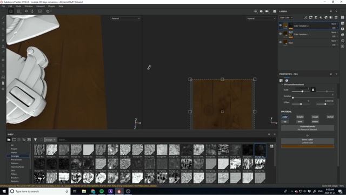Click the Base Color uniform color button
Screen dimensions: 346x195
[x=308, y=141]
